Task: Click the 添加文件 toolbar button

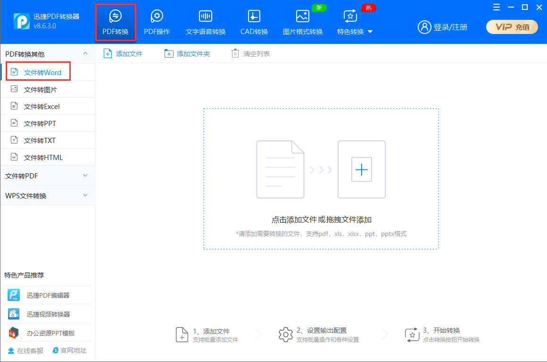Action: (123, 54)
